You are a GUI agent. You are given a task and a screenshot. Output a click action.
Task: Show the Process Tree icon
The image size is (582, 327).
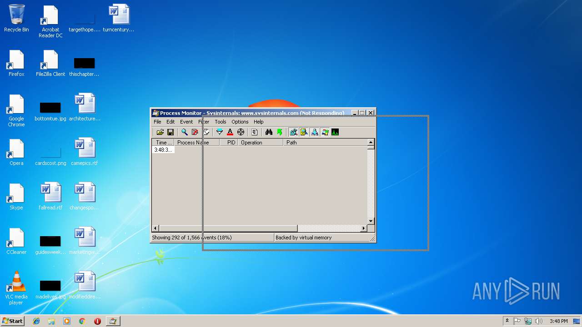tap(255, 132)
